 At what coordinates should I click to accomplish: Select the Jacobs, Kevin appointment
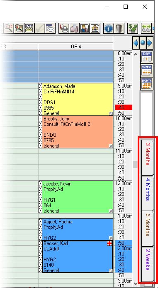[x=76, y=197]
